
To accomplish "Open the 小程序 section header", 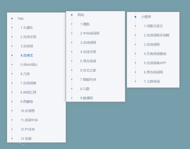I will click(146, 17).
